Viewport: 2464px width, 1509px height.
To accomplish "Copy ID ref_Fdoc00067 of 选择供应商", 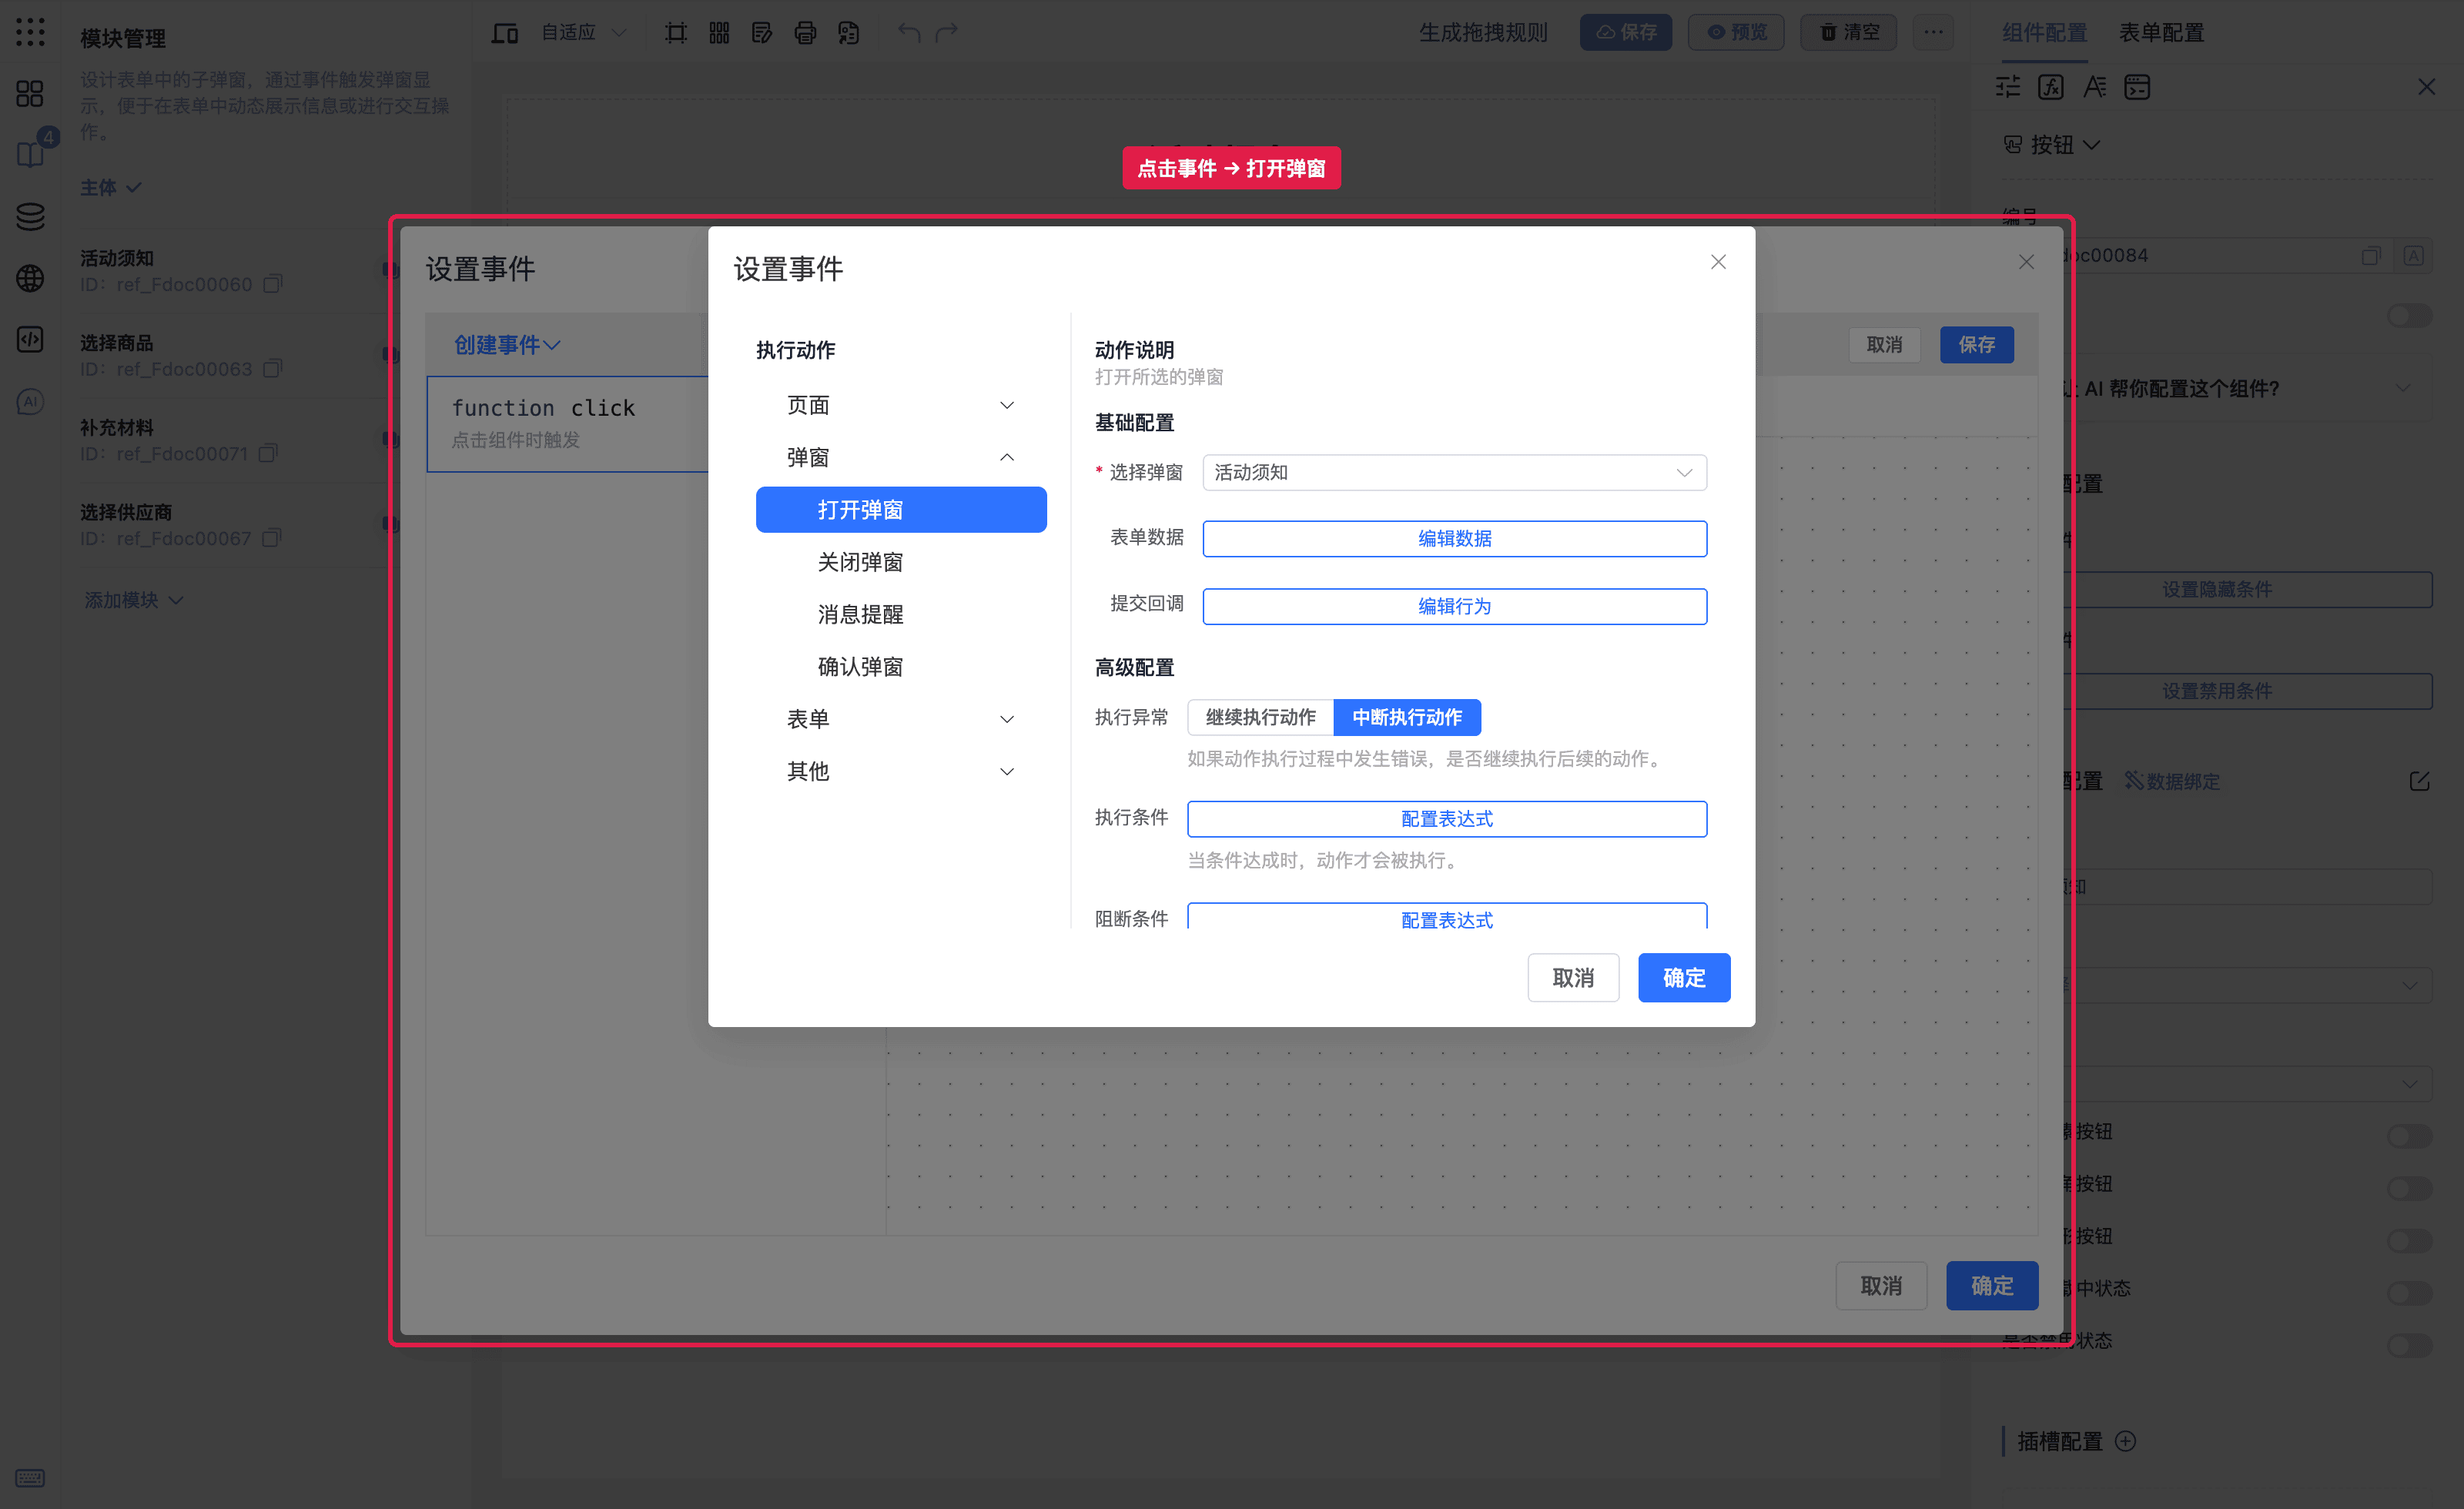I will tap(272, 538).
